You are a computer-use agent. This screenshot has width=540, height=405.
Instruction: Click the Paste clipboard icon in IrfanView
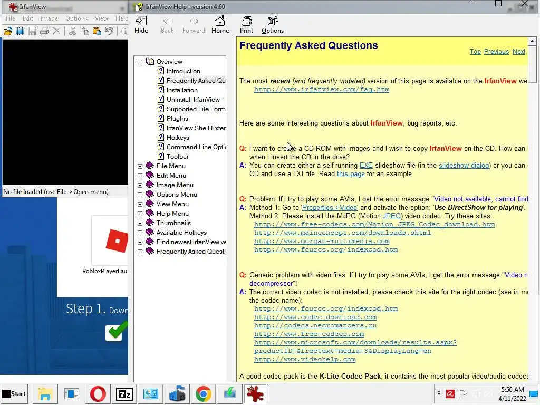coord(97,31)
